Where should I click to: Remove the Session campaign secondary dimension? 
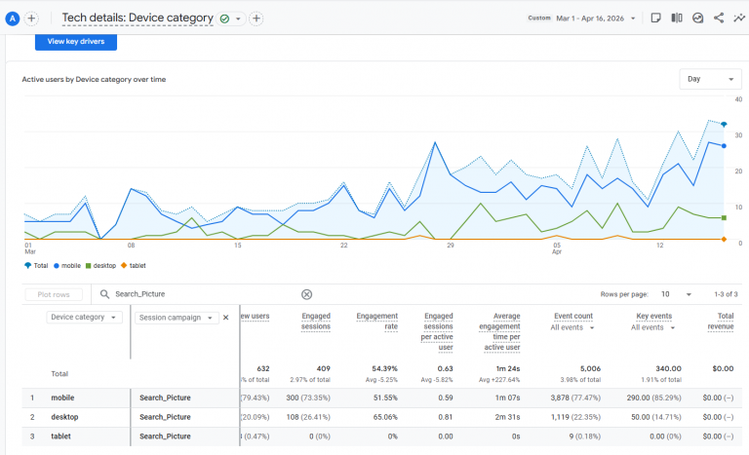(x=226, y=318)
